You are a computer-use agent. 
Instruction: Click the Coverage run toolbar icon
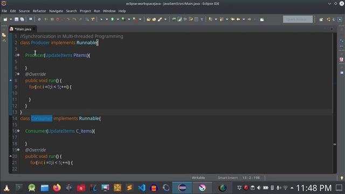pos(123,19)
